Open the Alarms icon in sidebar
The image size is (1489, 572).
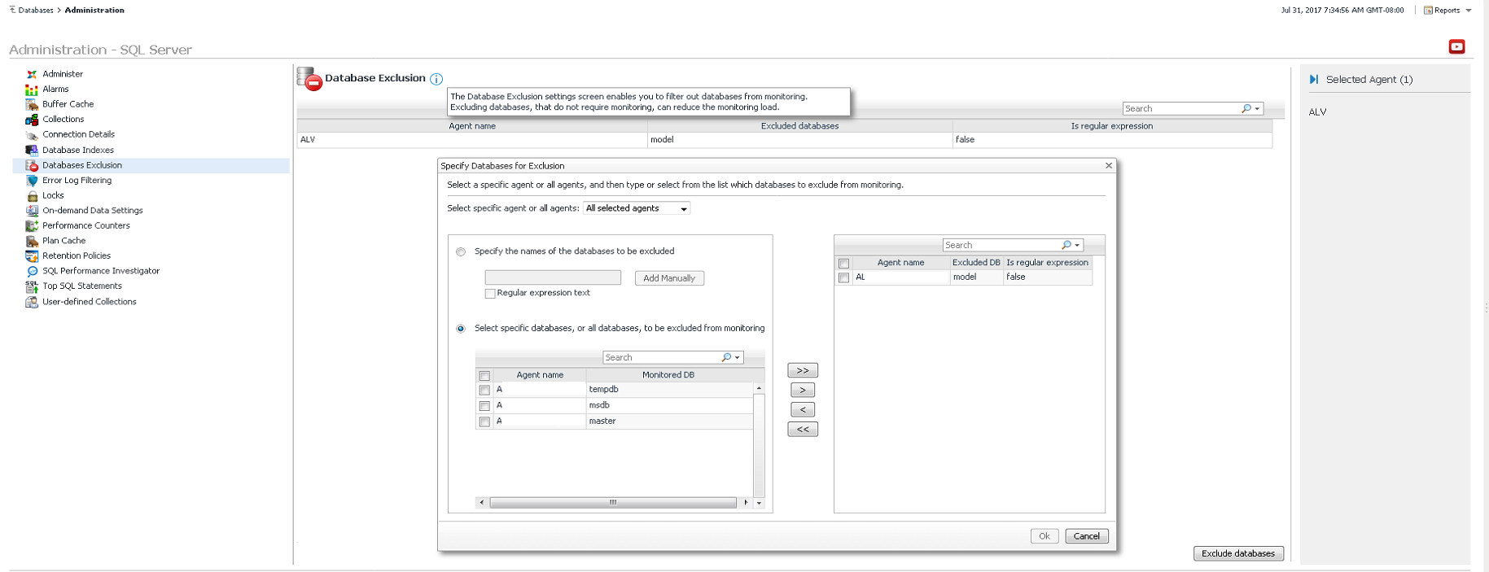click(32, 90)
